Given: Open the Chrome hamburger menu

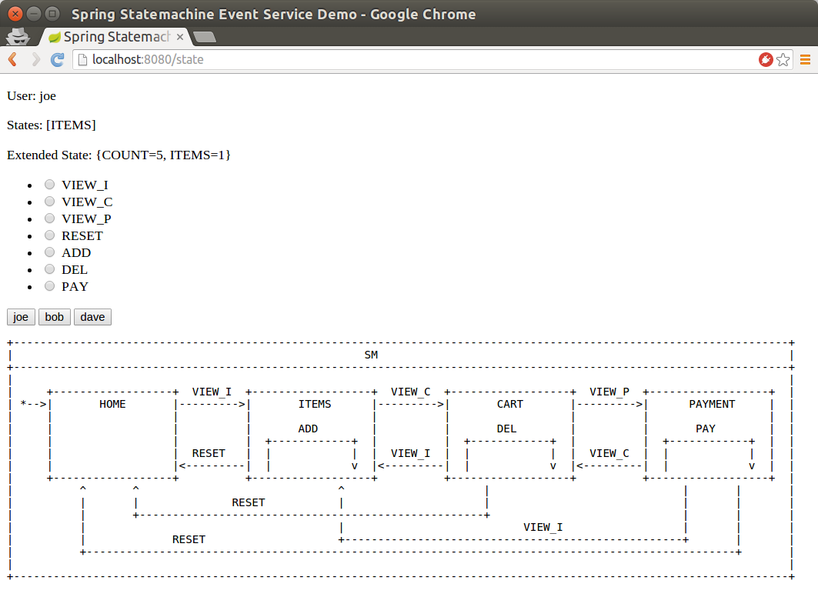Looking at the screenshot, I should click(805, 59).
